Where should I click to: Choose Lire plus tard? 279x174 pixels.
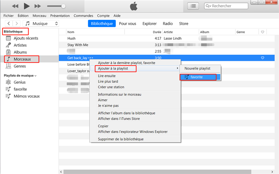(x=108, y=81)
